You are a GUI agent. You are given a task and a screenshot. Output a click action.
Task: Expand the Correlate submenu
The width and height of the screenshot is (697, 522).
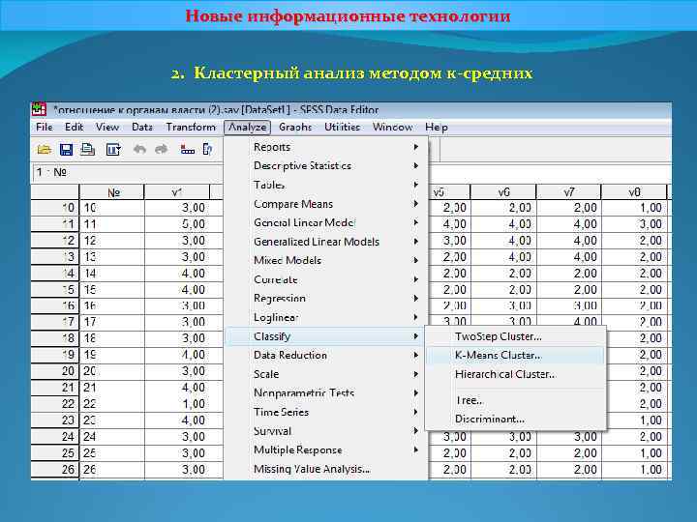point(326,279)
